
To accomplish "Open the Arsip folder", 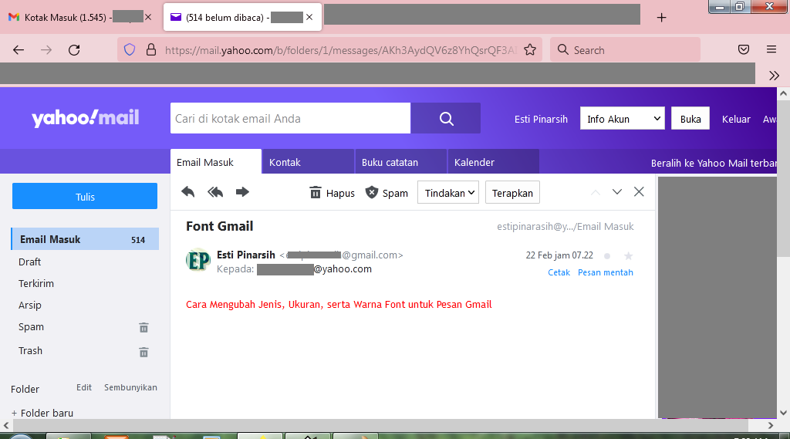I will (x=30, y=305).
